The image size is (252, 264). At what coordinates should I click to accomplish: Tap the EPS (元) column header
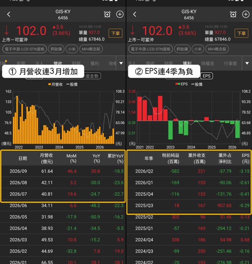(246, 158)
